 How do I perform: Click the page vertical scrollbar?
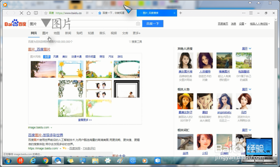pos(276,45)
